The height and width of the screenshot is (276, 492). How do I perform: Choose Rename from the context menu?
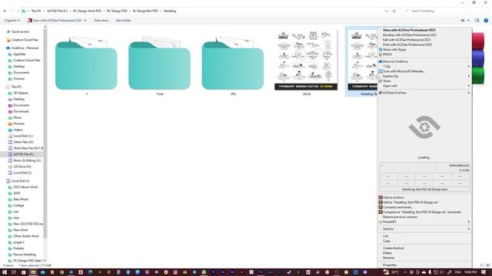(424, 258)
